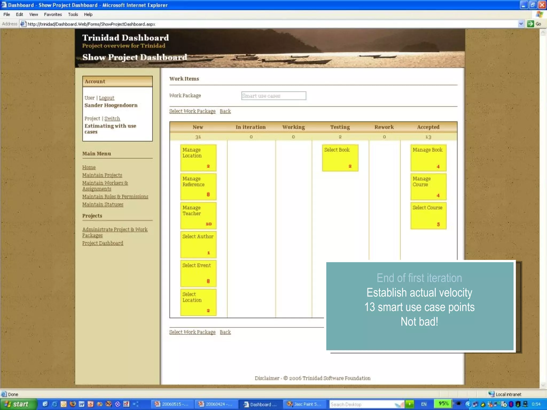Click the first quick launch icon next to Start

[x=45, y=404]
